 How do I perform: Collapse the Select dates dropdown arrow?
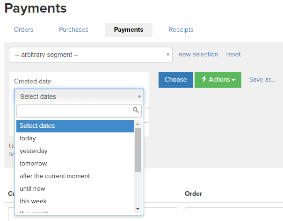point(139,97)
